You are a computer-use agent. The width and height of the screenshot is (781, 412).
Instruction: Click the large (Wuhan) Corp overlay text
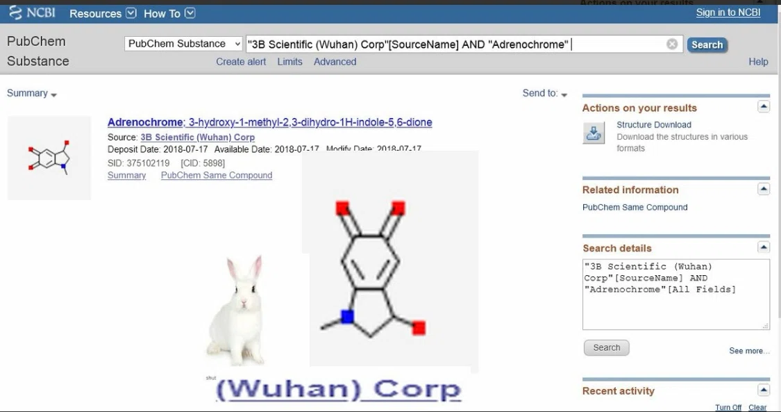pos(339,390)
